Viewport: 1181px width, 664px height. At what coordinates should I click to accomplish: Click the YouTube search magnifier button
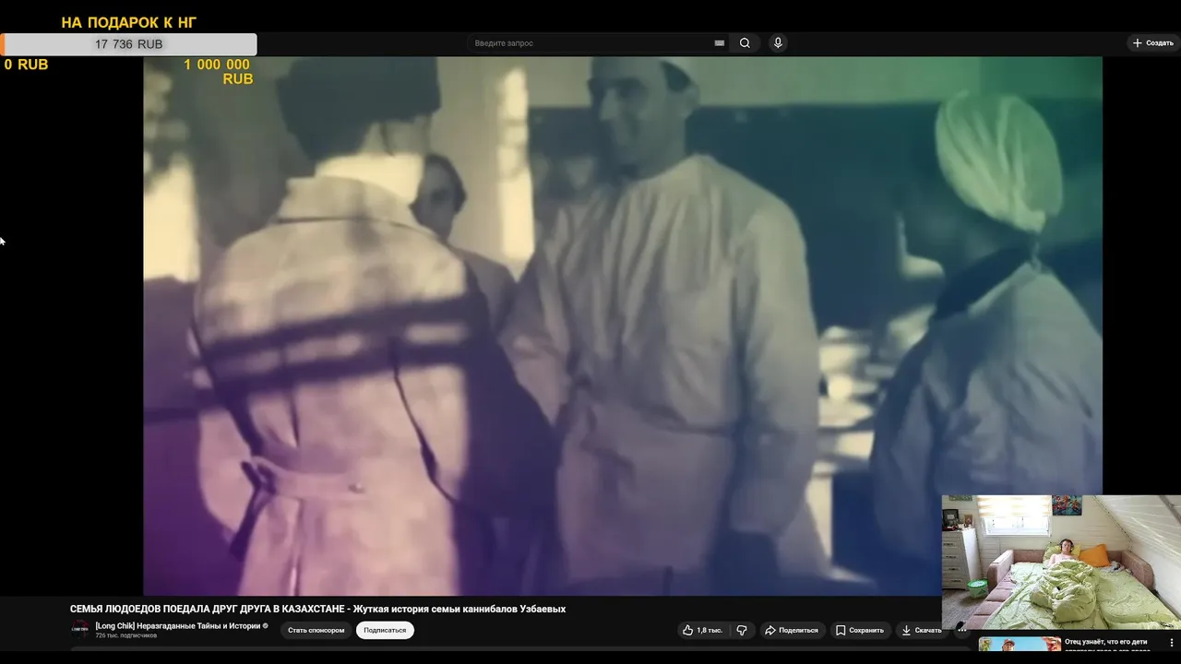pyautogui.click(x=745, y=43)
